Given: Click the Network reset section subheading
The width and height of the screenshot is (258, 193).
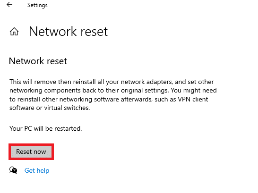Looking at the screenshot, I should tap(38, 61).
